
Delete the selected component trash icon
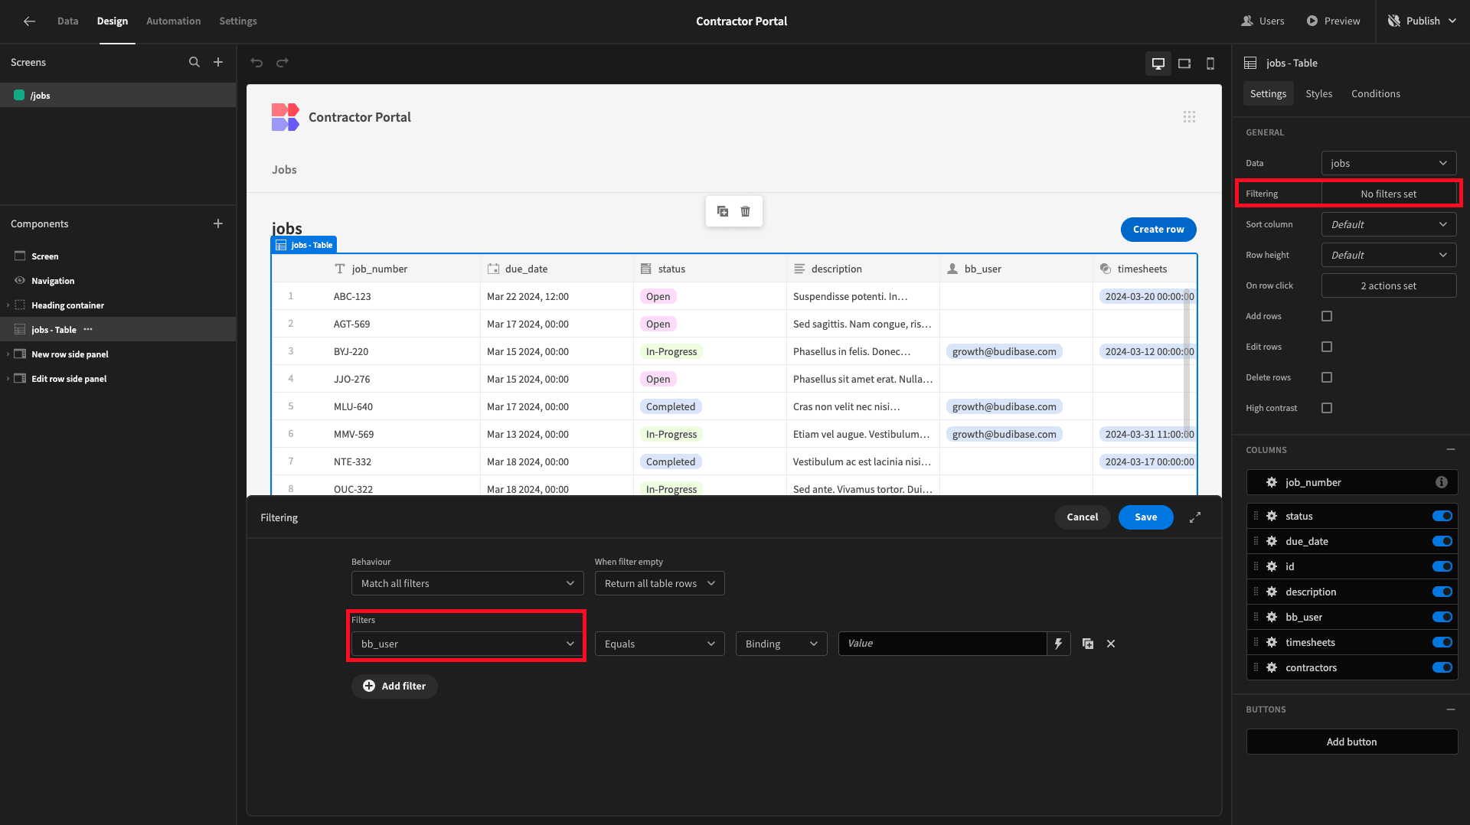746,211
